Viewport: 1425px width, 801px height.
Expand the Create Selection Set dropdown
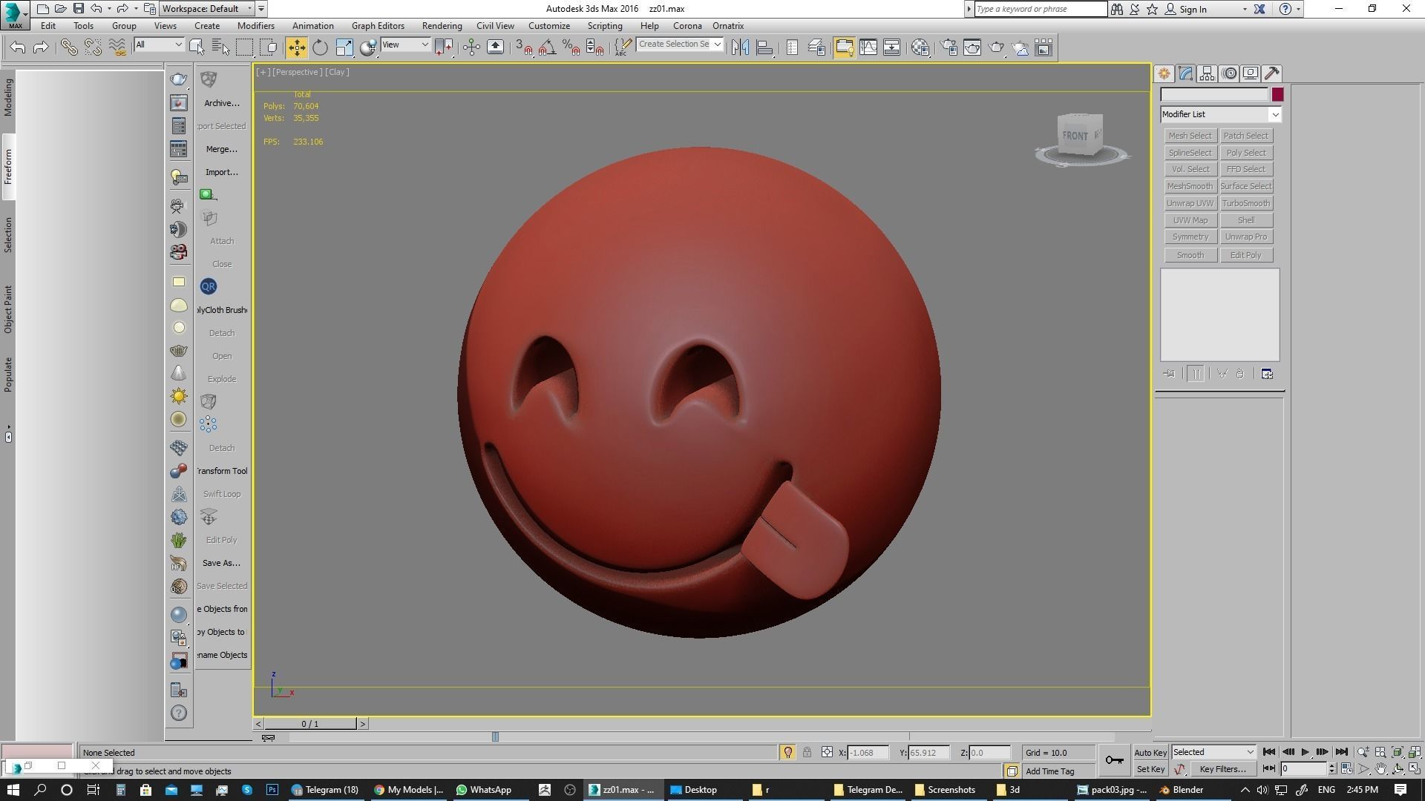(717, 44)
